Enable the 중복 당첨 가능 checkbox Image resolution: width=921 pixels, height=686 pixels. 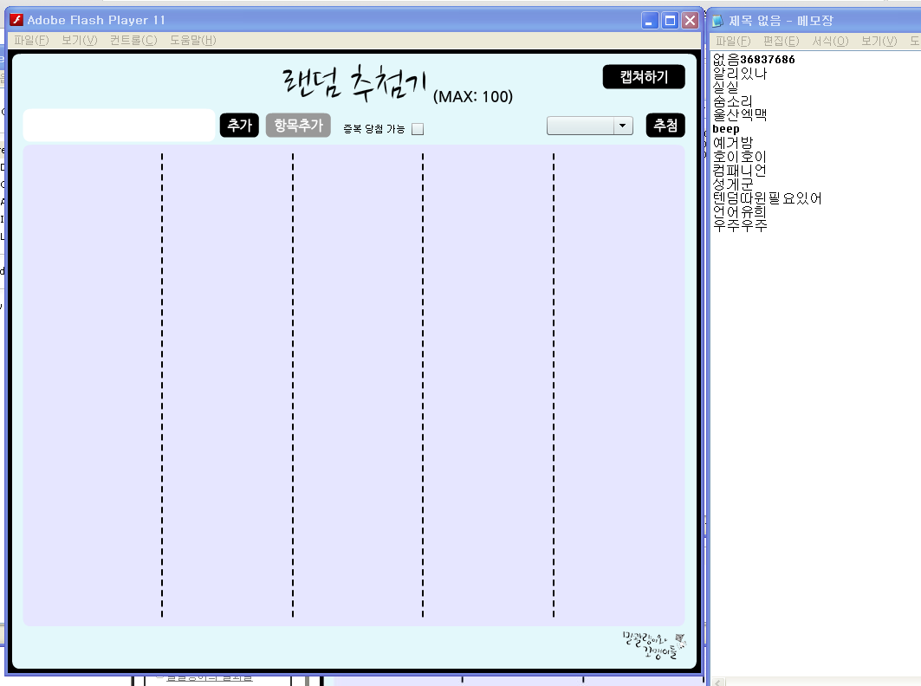[418, 129]
